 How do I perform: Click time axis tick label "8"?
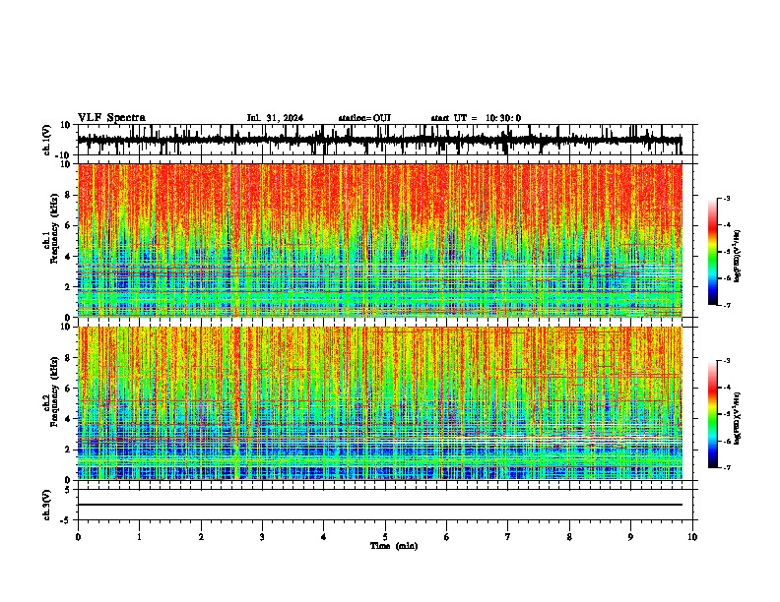pyautogui.click(x=569, y=537)
